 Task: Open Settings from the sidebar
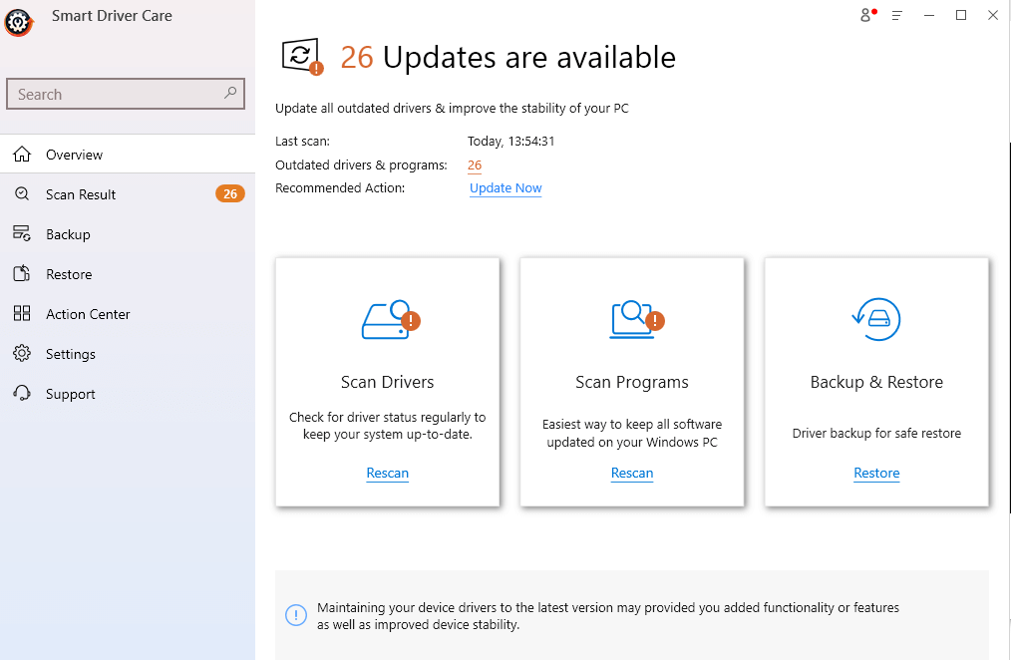point(71,354)
